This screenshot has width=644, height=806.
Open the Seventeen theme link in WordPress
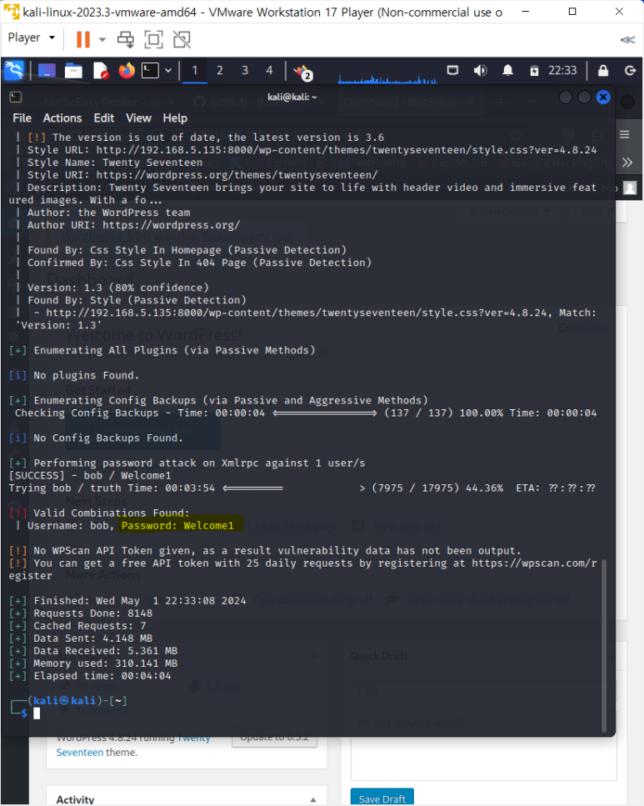[80, 752]
